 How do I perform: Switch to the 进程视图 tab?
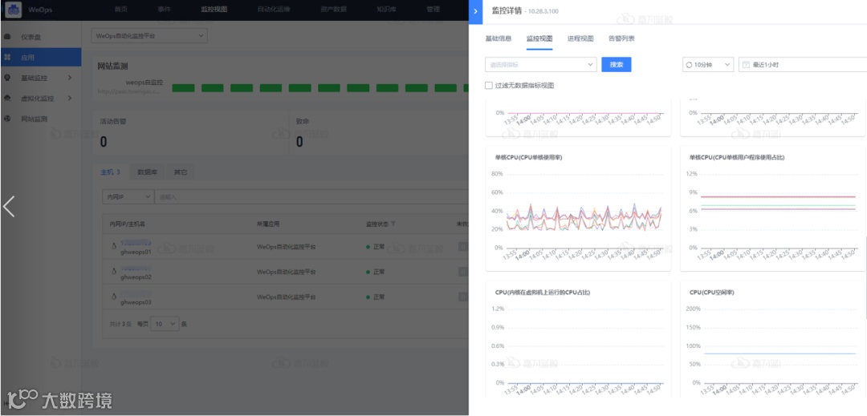[x=580, y=38]
